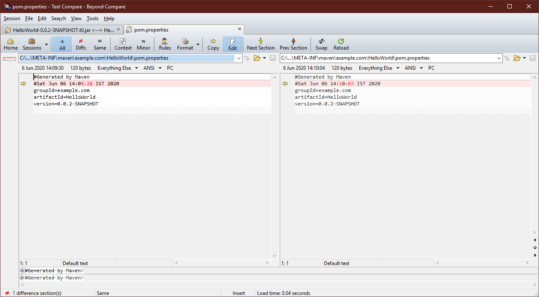Click right pane PC line ending label

(x=431, y=68)
